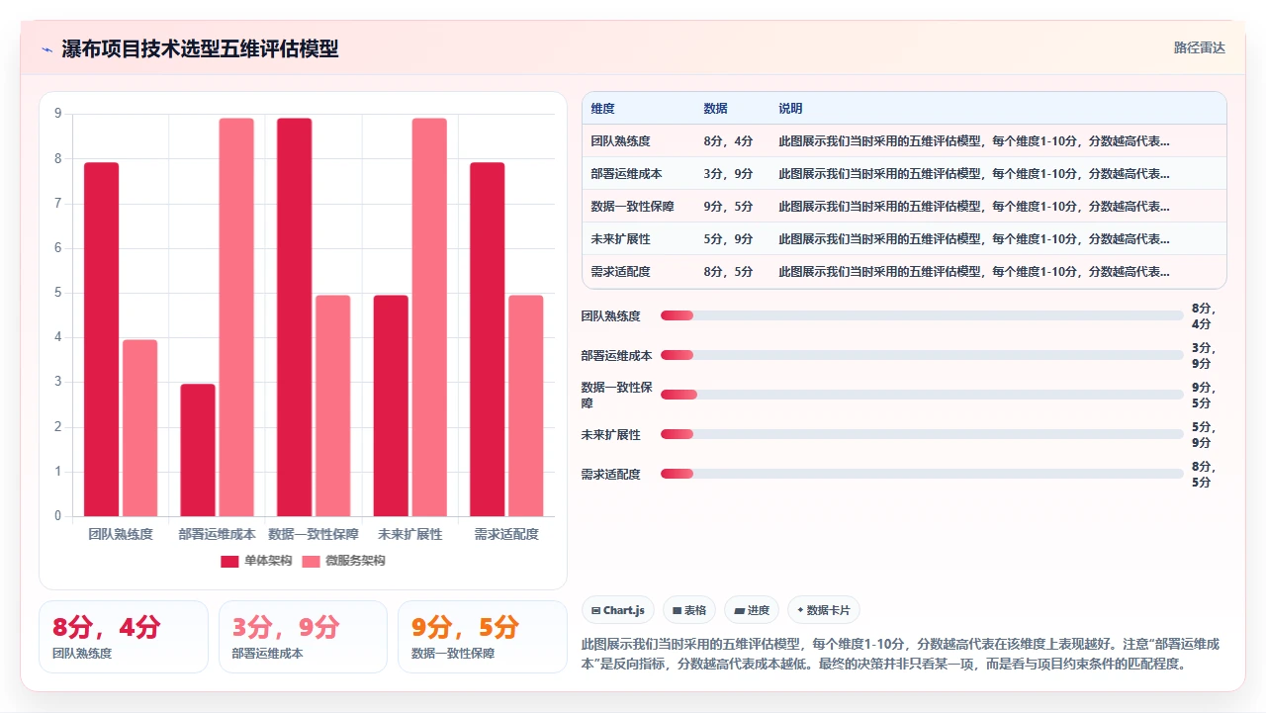Click the 团队熟练度 progress bar
This screenshot has width=1266, height=713.
[x=922, y=315]
